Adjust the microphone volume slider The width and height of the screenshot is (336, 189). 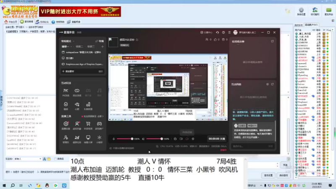tap(125, 139)
